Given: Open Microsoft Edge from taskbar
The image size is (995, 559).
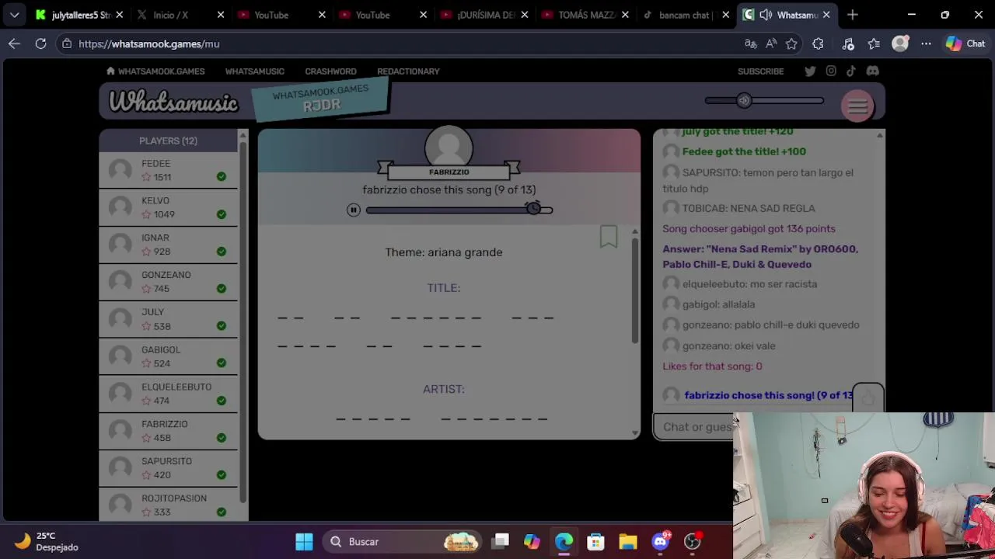Looking at the screenshot, I should pyautogui.click(x=564, y=542).
